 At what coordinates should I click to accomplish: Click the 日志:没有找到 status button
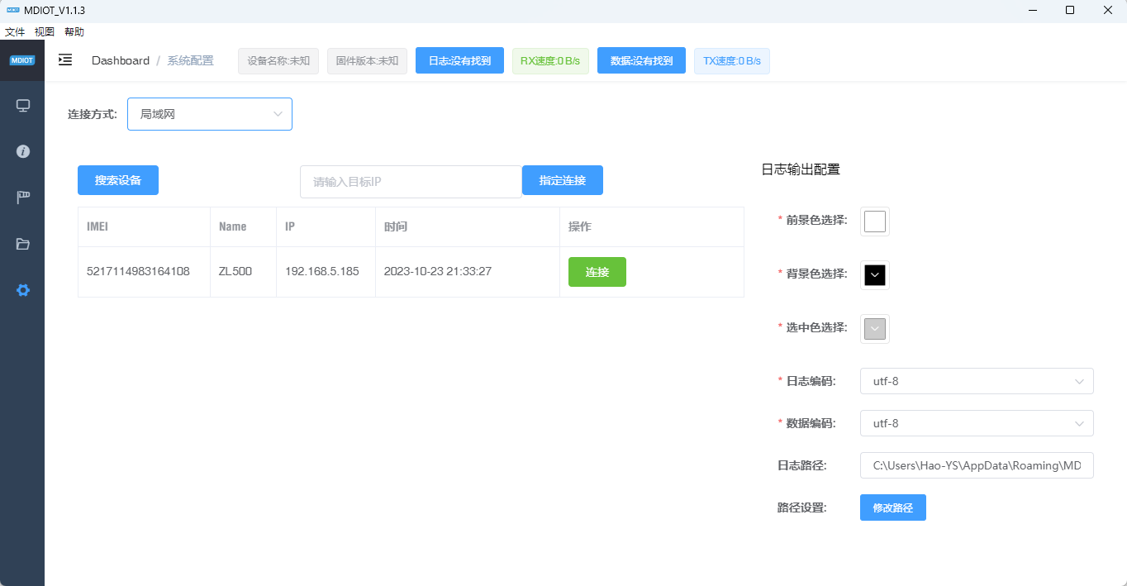[459, 60]
